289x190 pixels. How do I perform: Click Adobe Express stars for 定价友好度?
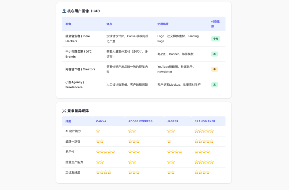click(x=134, y=172)
